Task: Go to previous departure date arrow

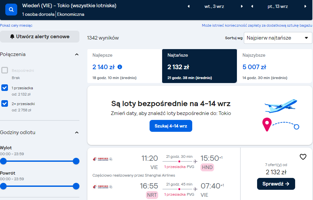Action: point(189,6)
